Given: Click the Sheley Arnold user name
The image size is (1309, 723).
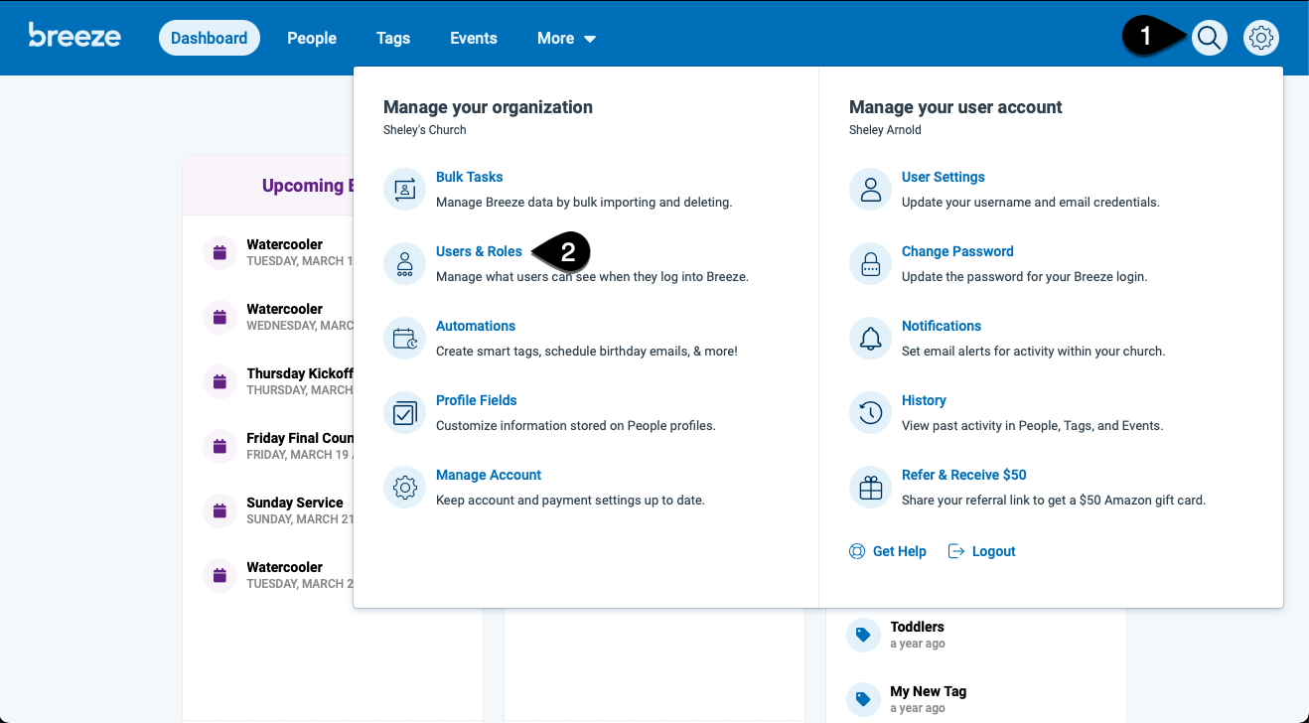Looking at the screenshot, I should point(885,130).
